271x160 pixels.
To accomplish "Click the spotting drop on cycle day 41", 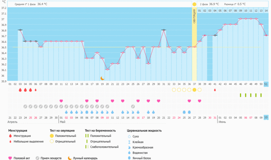I will click(215, 90).
